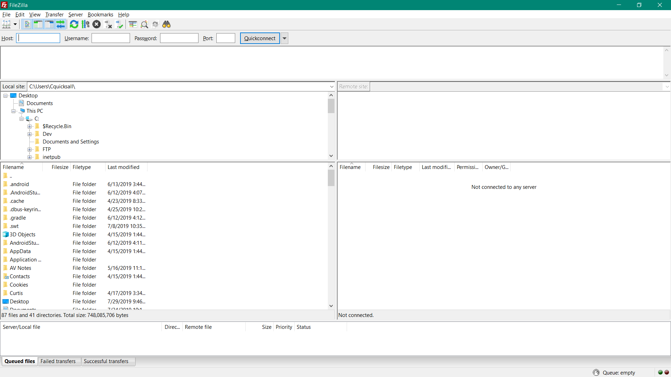Image resolution: width=671 pixels, height=377 pixels.
Task: Toggle the transfer queue display
Action: 61,24
